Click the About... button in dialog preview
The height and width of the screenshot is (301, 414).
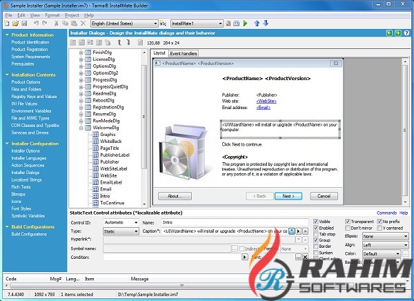click(175, 196)
